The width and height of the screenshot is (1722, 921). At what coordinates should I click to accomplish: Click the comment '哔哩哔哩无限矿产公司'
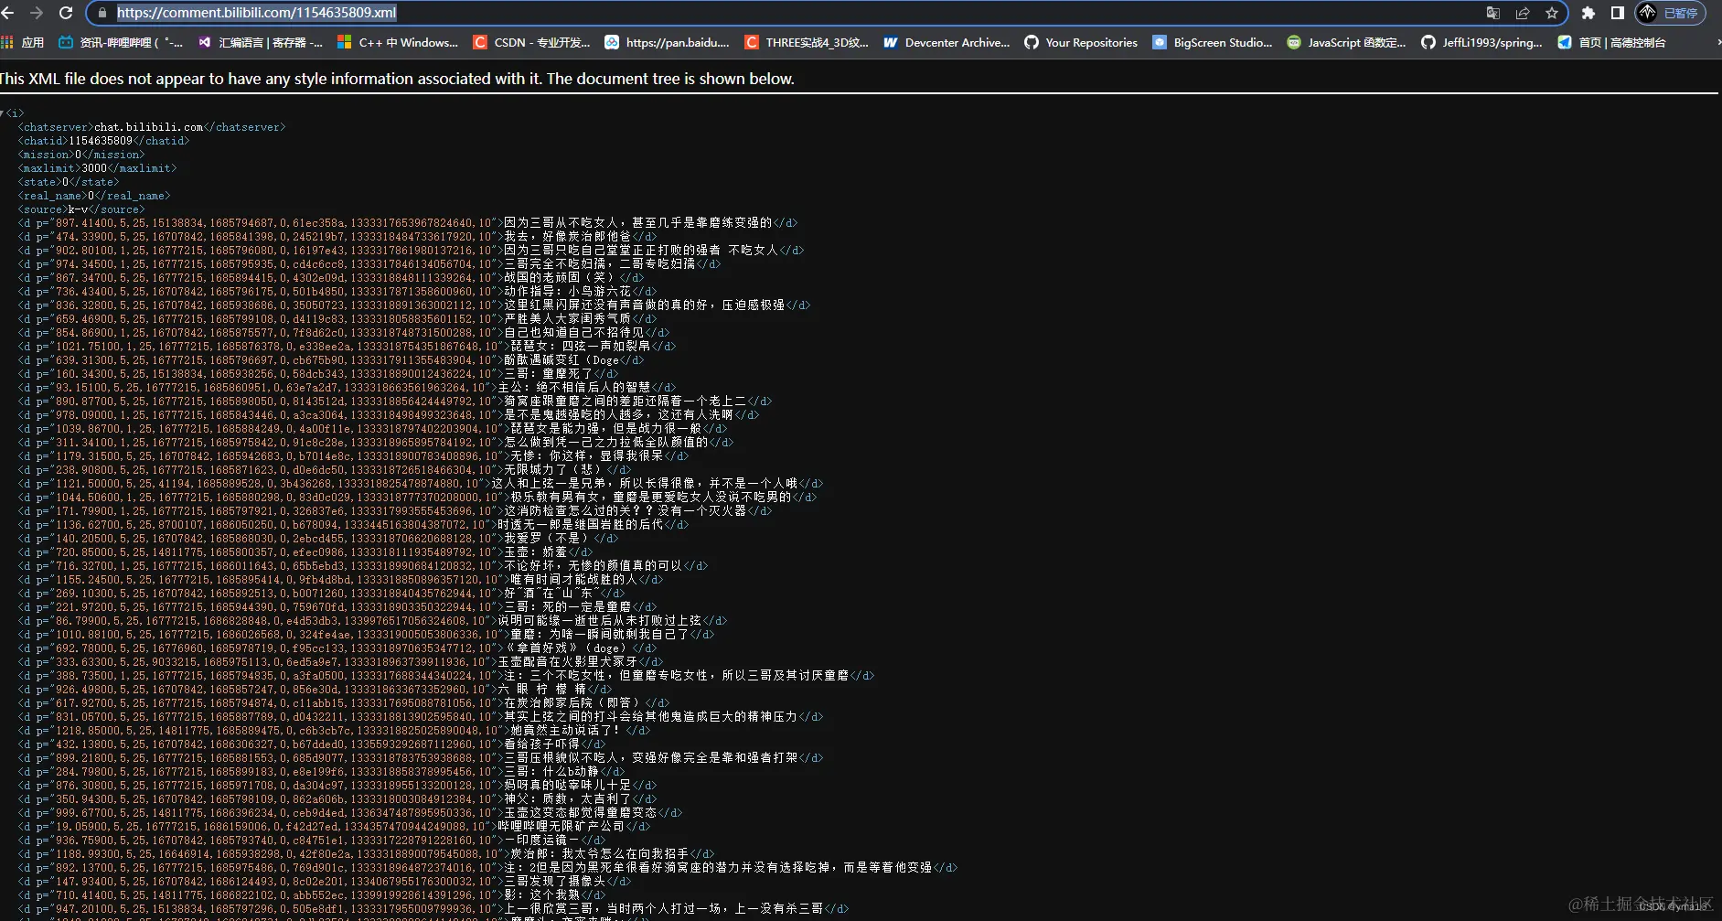(x=562, y=827)
